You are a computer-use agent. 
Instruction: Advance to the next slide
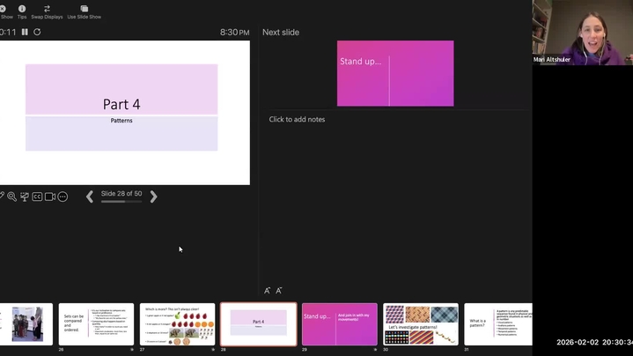coord(153,197)
